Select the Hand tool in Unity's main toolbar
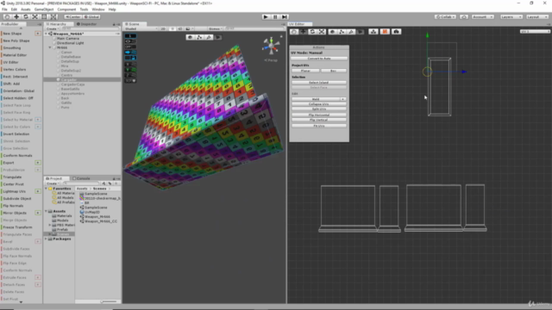Viewport: 552px width, 310px height. pyautogui.click(x=7, y=16)
